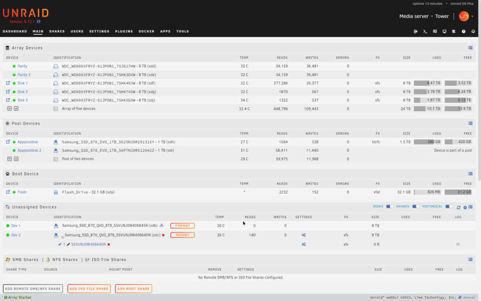The height and width of the screenshot is (301, 481).
Task: Browse Disk 2 via its open-folder icon
Action: [8, 92]
